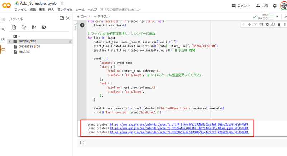Open second Event created calendar link

pos(179,128)
